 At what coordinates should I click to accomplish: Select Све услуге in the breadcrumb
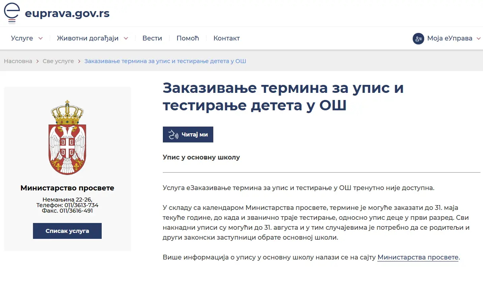[x=58, y=61]
